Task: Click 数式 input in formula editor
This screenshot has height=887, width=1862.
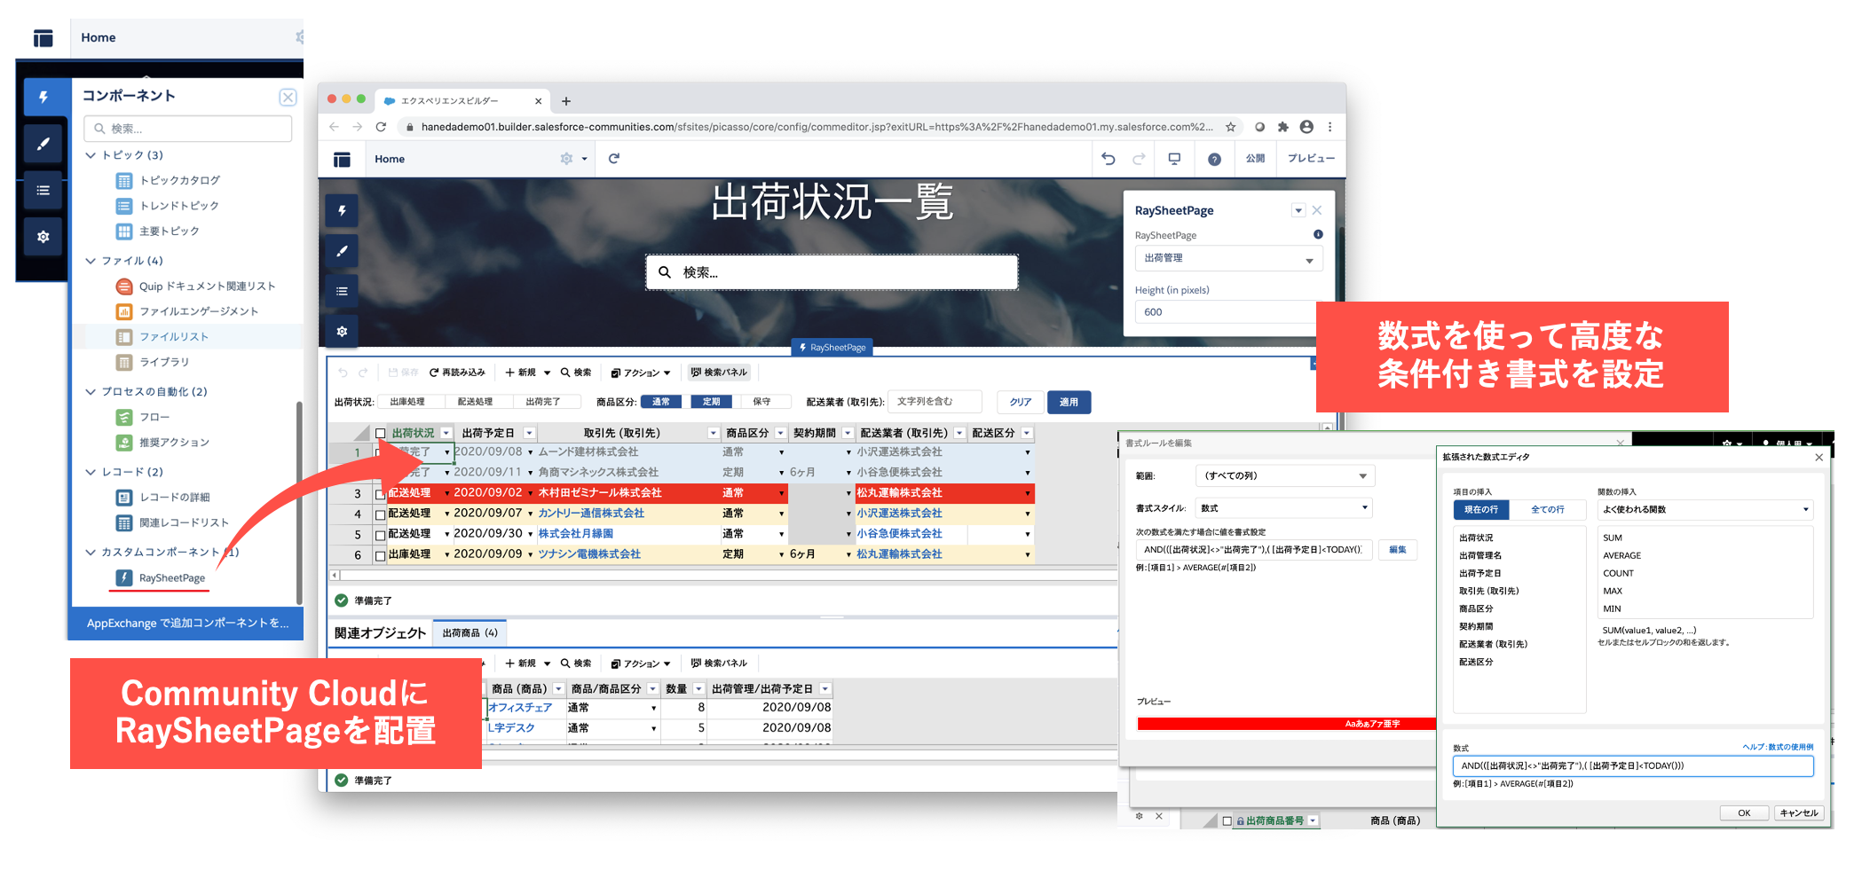Action: 1632,766
